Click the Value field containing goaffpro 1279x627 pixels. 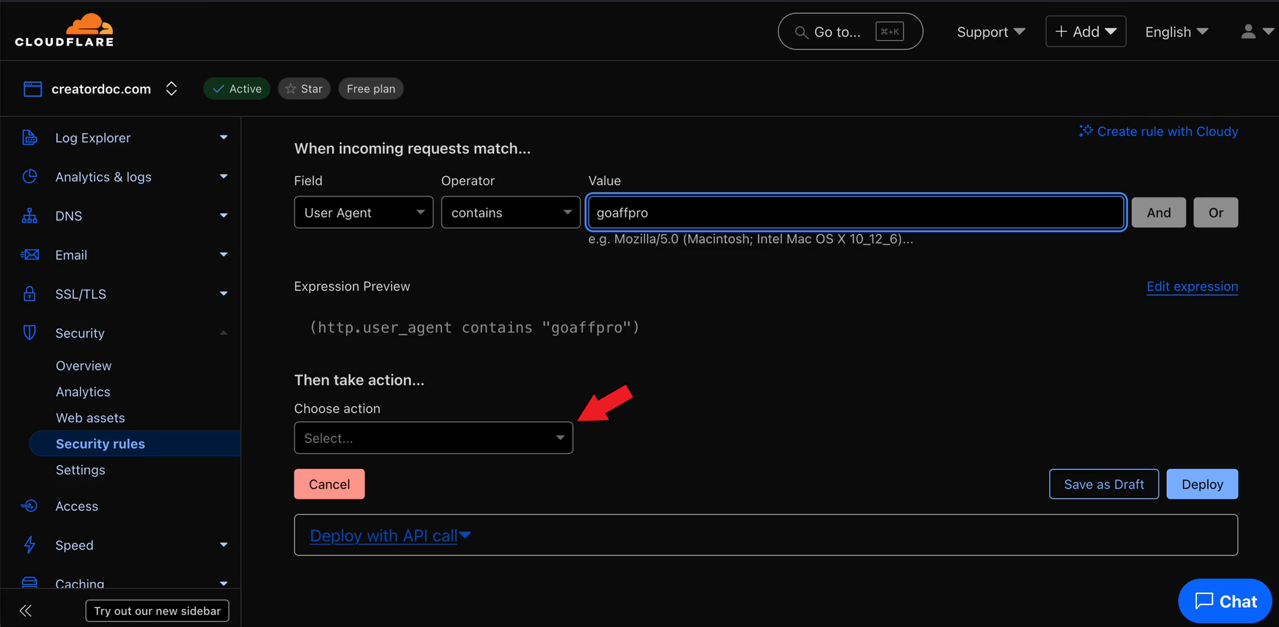pyautogui.click(x=855, y=213)
